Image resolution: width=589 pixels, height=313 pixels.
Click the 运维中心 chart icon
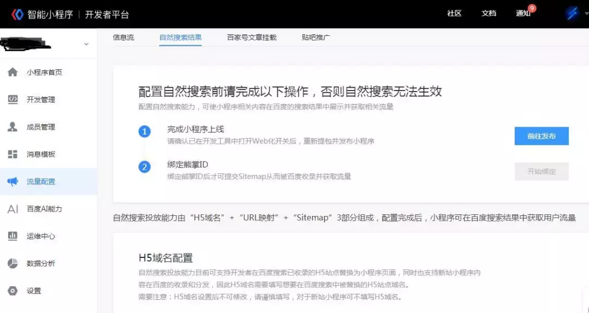click(x=13, y=236)
